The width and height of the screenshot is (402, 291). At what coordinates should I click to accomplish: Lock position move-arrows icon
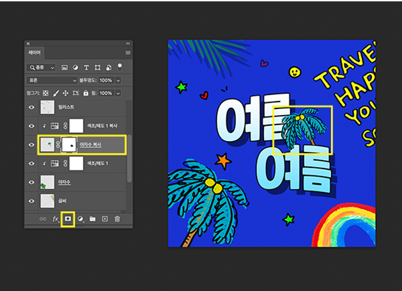[x=65, y=93]
